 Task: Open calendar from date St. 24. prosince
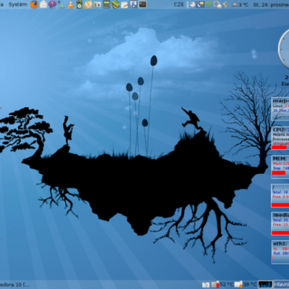pyautogui.click(x=271, y=5)
